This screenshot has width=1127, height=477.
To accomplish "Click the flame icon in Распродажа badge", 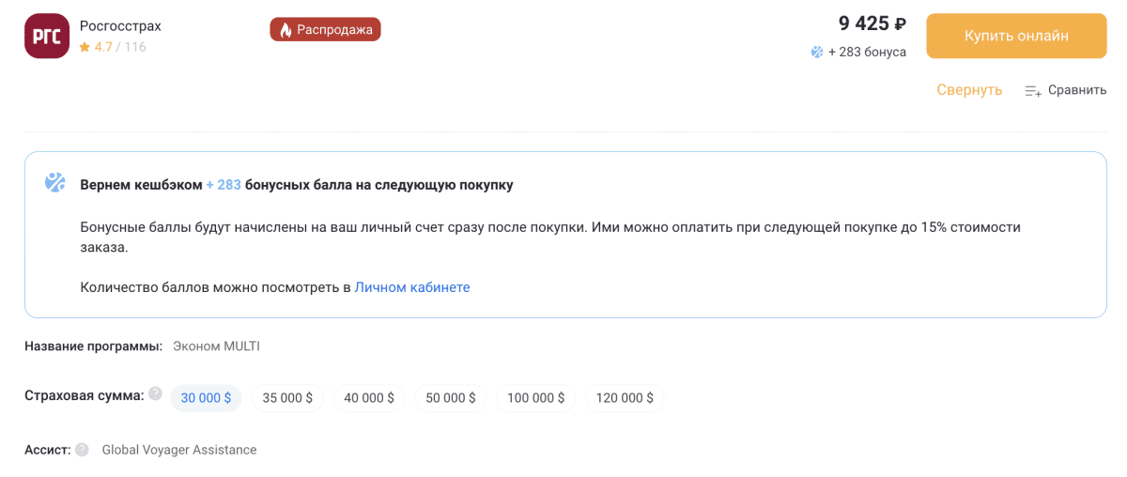I will coord(286,30).
